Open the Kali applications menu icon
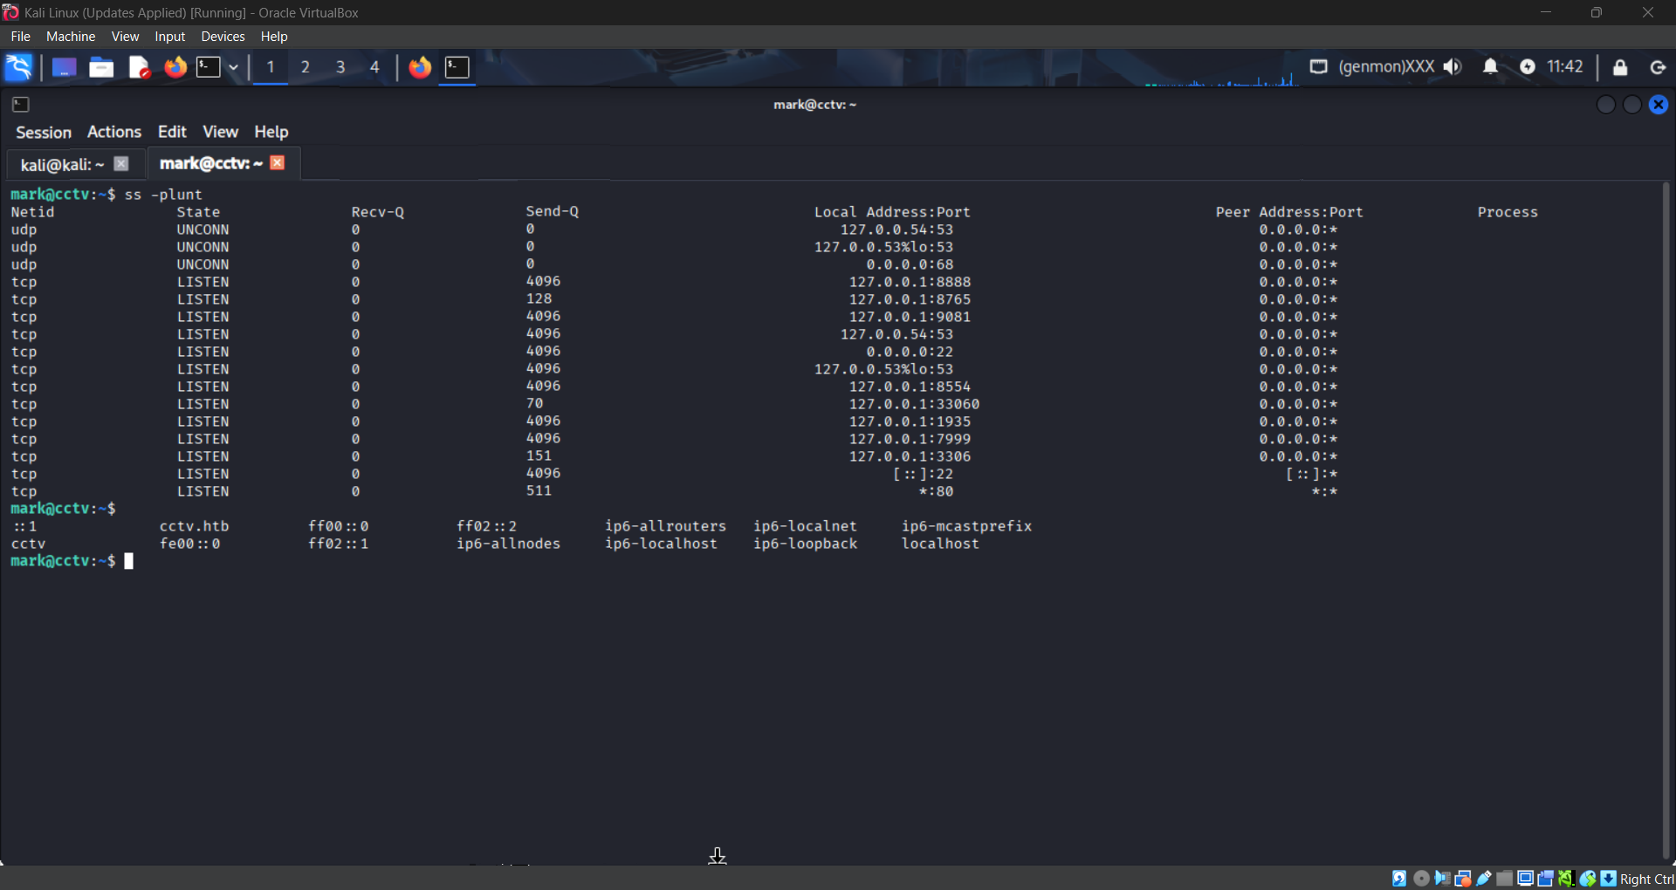 (x=18, y=67)
